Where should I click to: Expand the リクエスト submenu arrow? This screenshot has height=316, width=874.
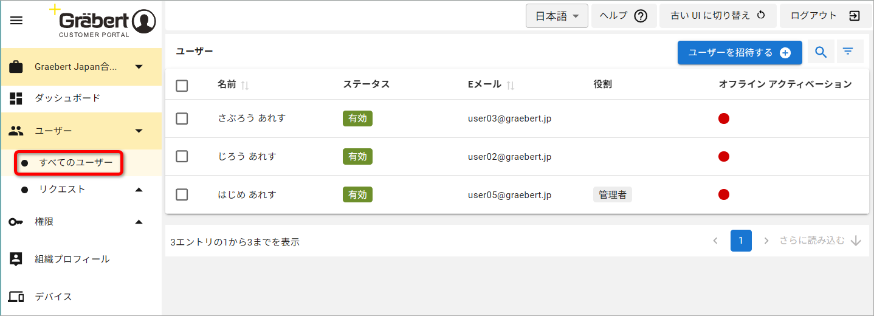pyautogui.click(x=139, y=190)
